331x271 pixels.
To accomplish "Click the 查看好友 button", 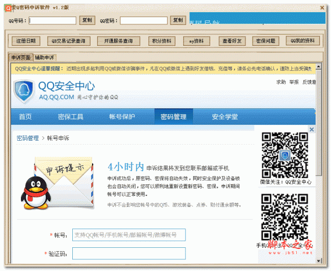I will point(232,41).
